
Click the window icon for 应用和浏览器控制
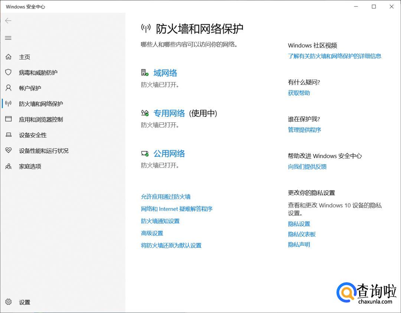[9, 119]
